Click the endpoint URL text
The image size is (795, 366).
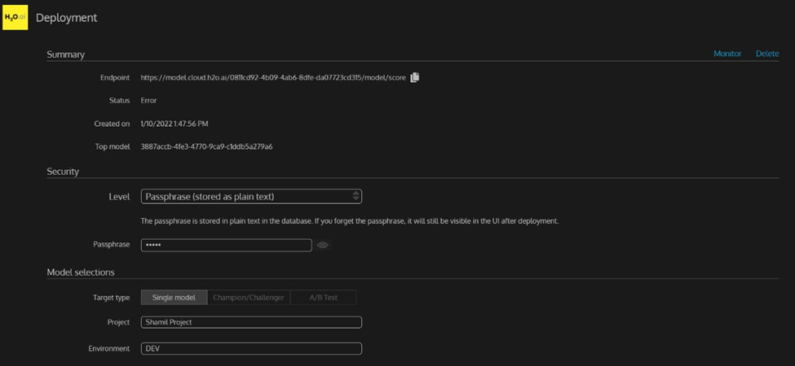coord(273,78)
